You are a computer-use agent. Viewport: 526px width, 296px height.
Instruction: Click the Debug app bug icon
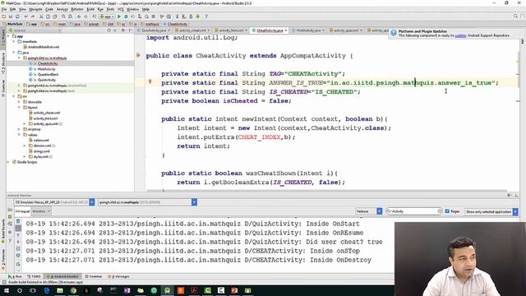coord(126,16)
